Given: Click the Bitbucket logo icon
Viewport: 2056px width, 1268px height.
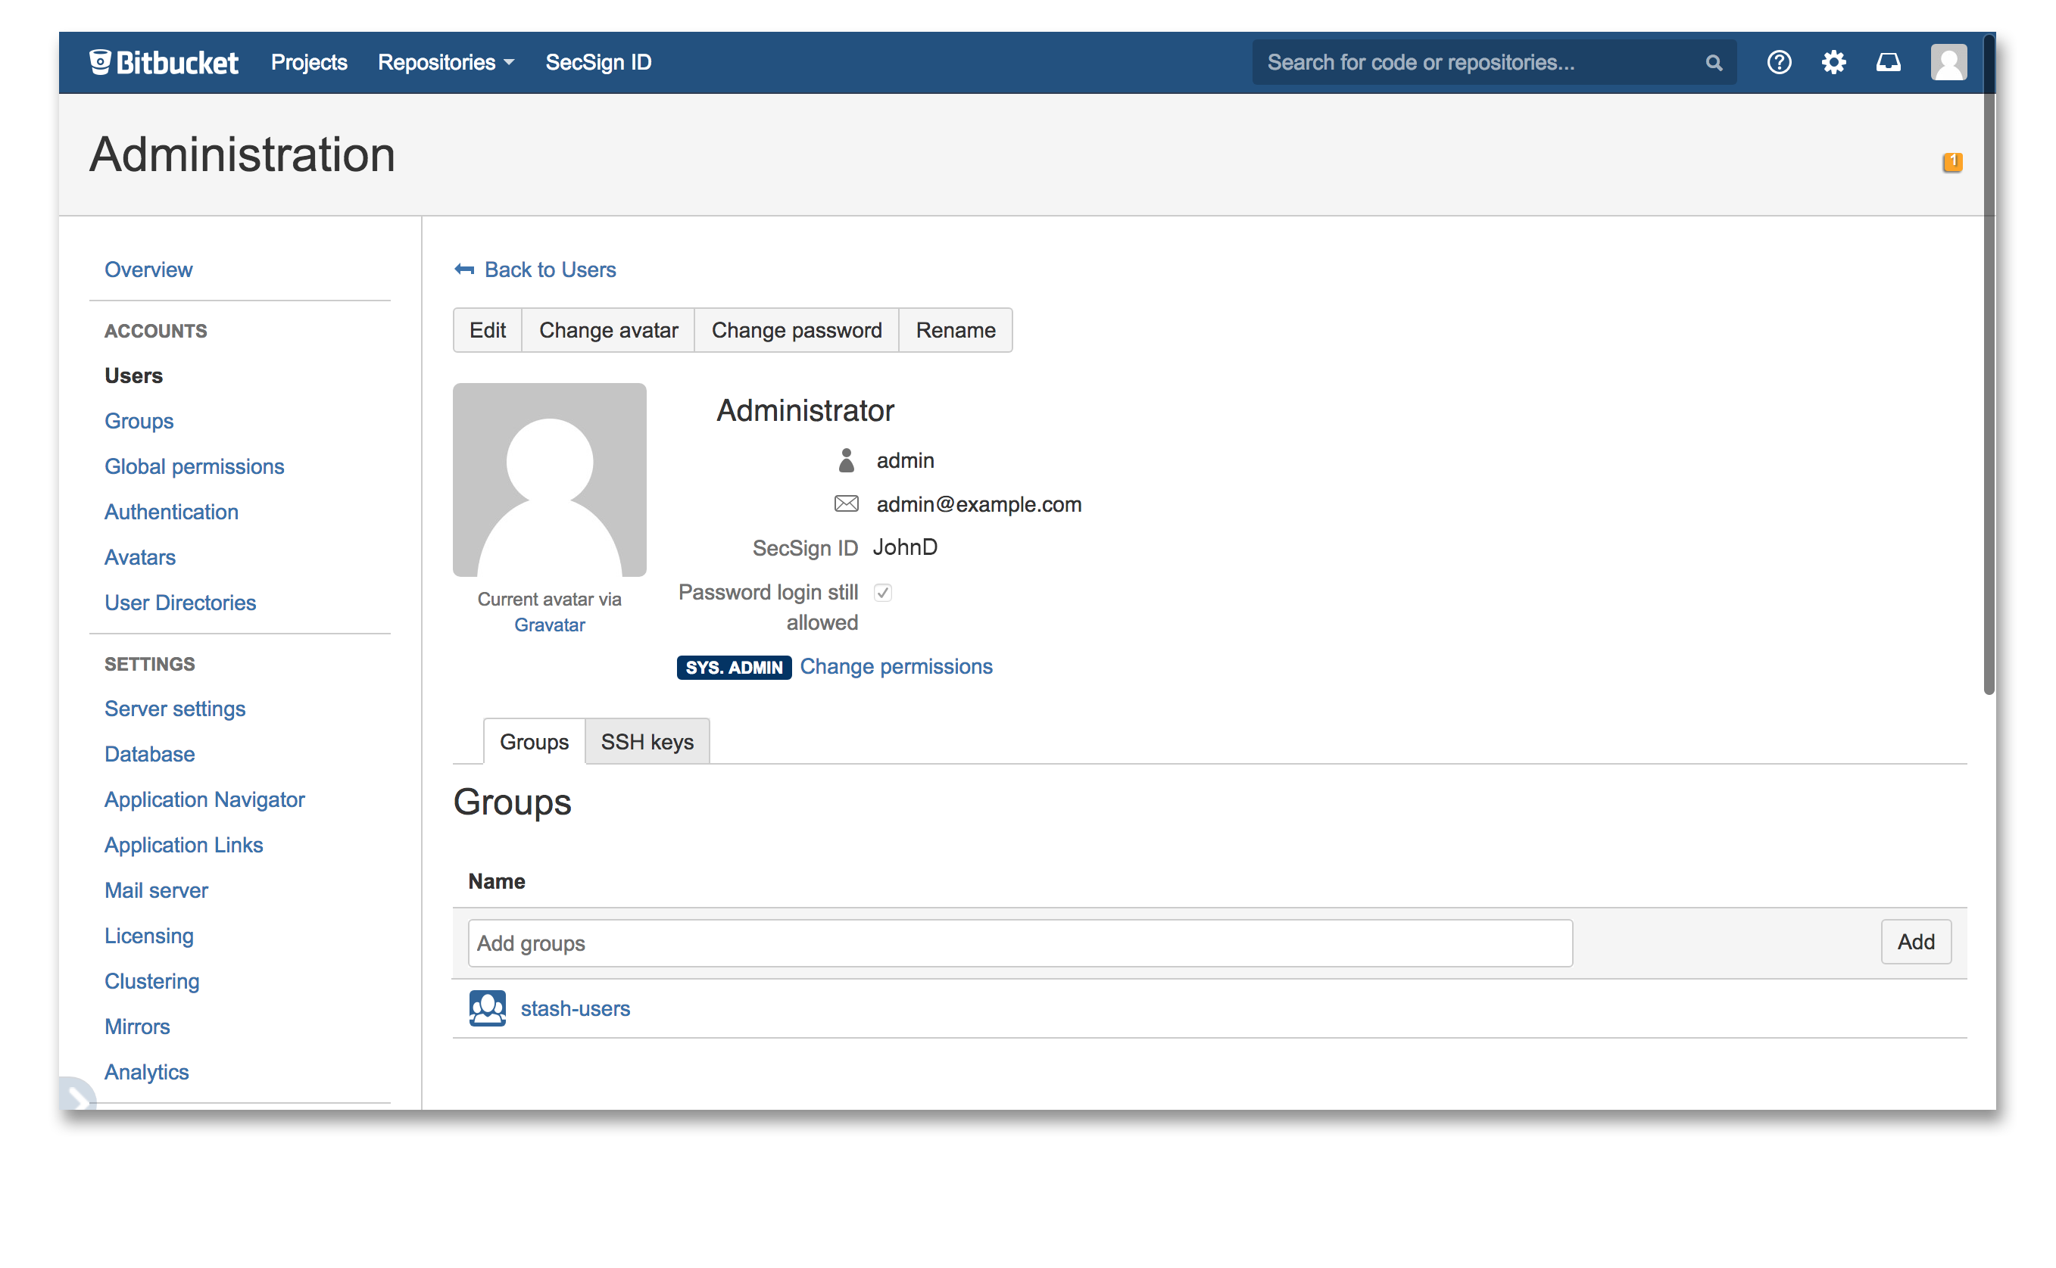Looking at the screenshot, I should point(100,62).
